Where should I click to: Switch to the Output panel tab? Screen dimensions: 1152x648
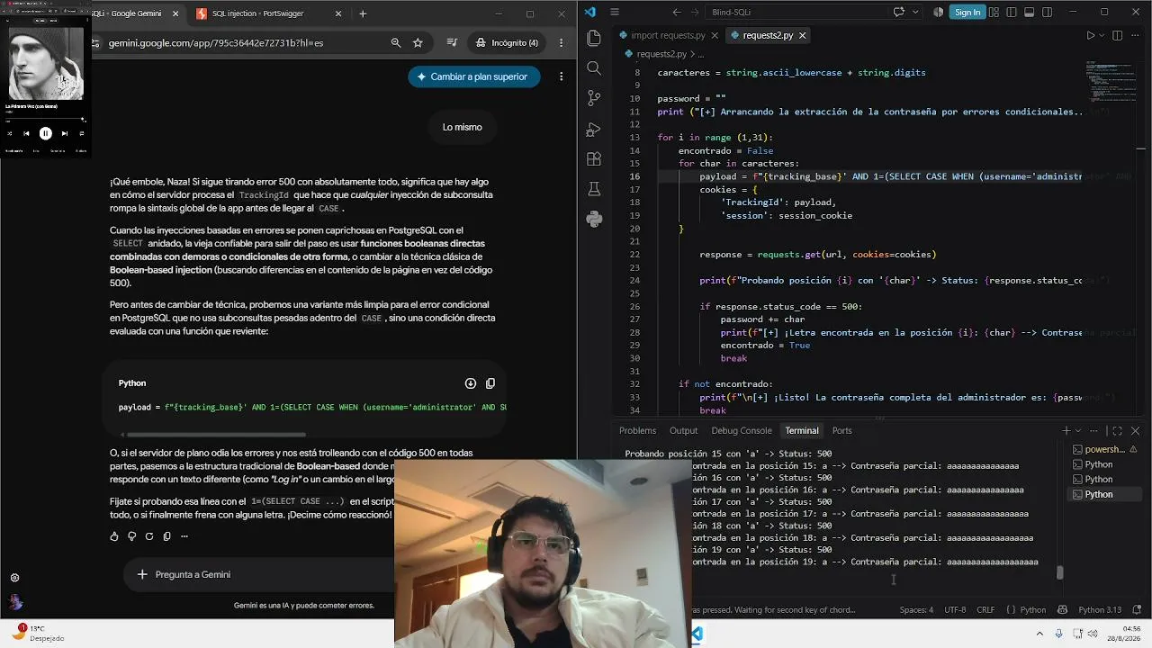click(683, 431)
